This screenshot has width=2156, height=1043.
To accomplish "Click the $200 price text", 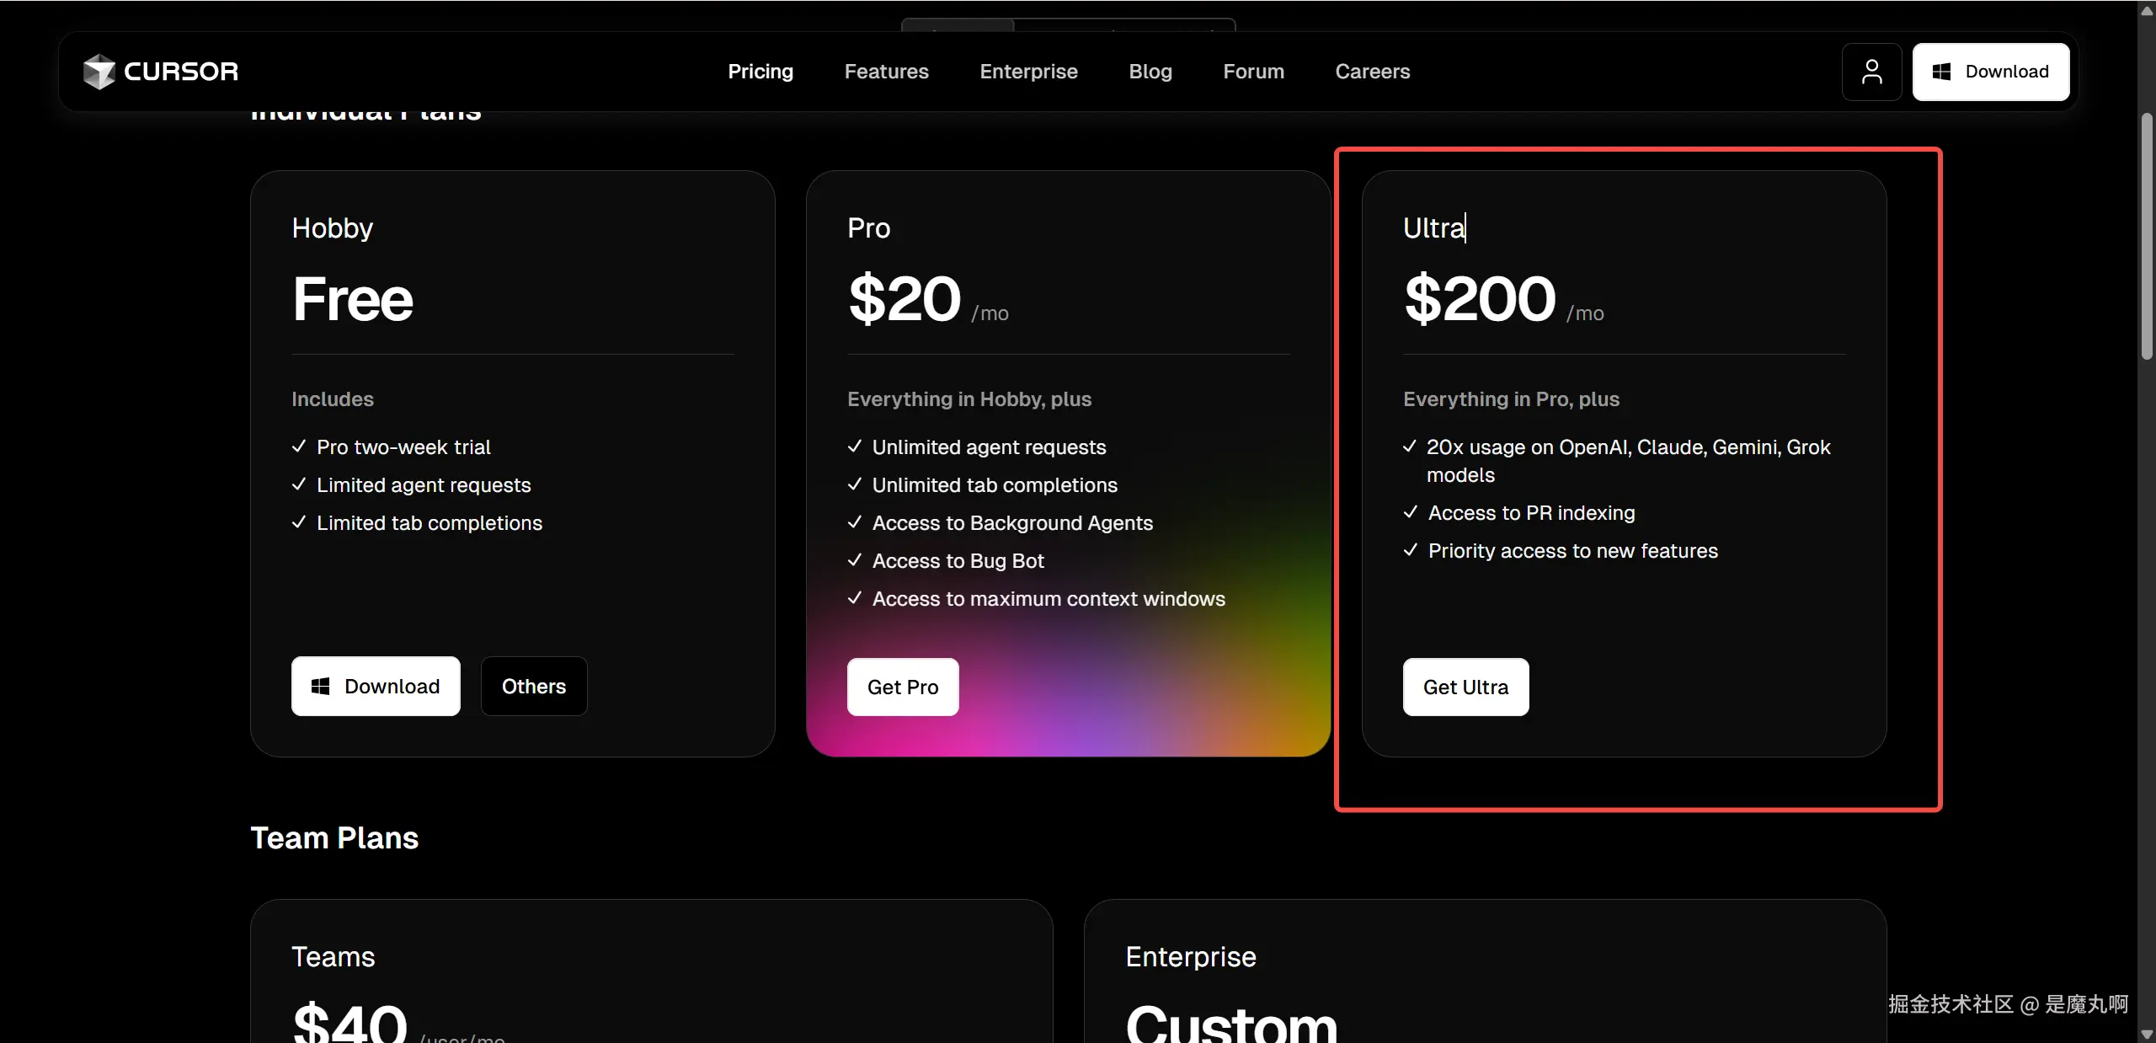I will [1479, 299].
